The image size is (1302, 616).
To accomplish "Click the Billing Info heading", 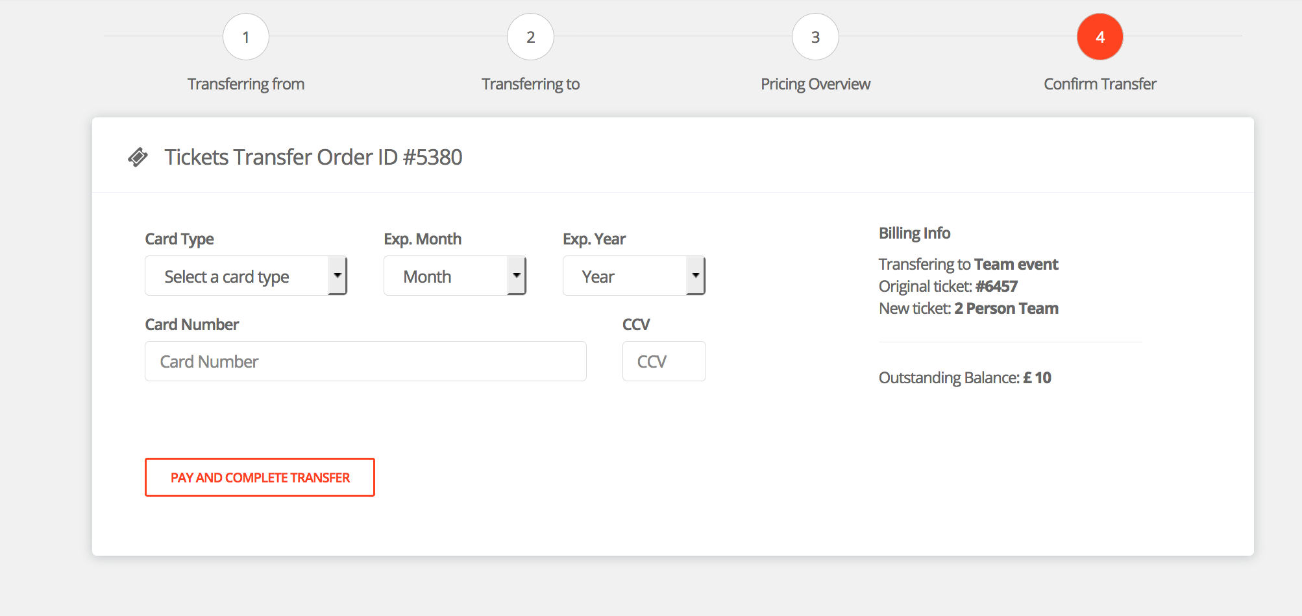I will [x=914, y=233].
